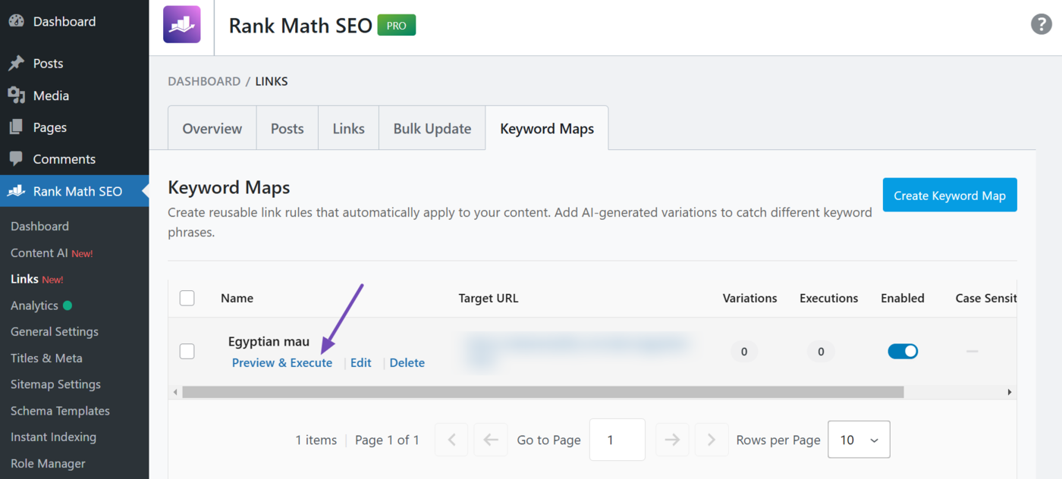
Task: Select the Rank Math SEO sidebar icon
Action: click(x=17, y=191)
